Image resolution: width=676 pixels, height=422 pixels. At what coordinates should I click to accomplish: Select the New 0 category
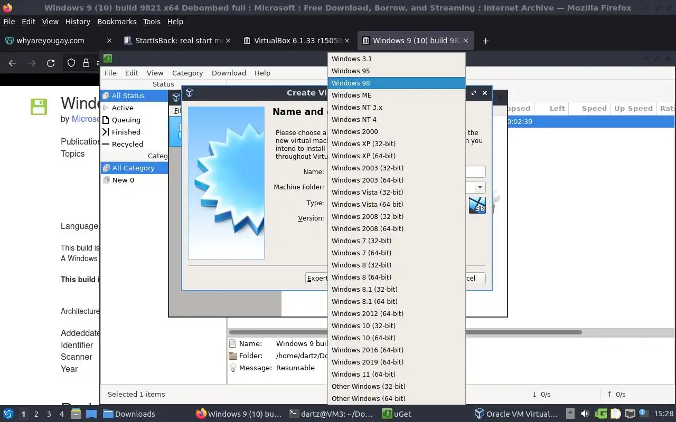click(134, 180)
